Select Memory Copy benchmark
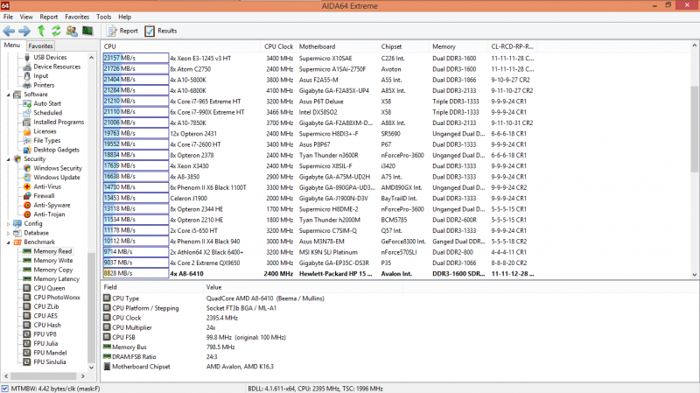Viewport: 700px width, 393px height. [53, 270]
